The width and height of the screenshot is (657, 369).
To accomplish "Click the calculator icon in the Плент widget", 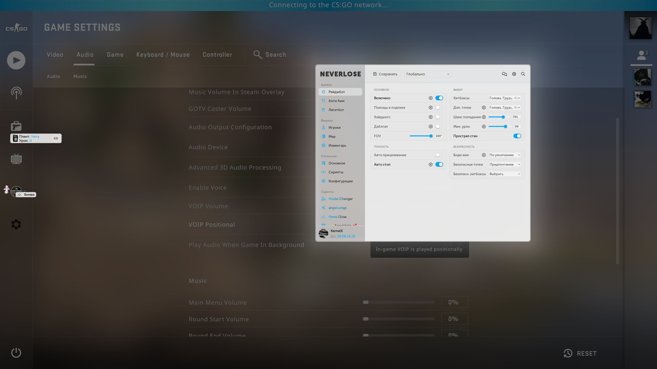I will click(15, 138).
